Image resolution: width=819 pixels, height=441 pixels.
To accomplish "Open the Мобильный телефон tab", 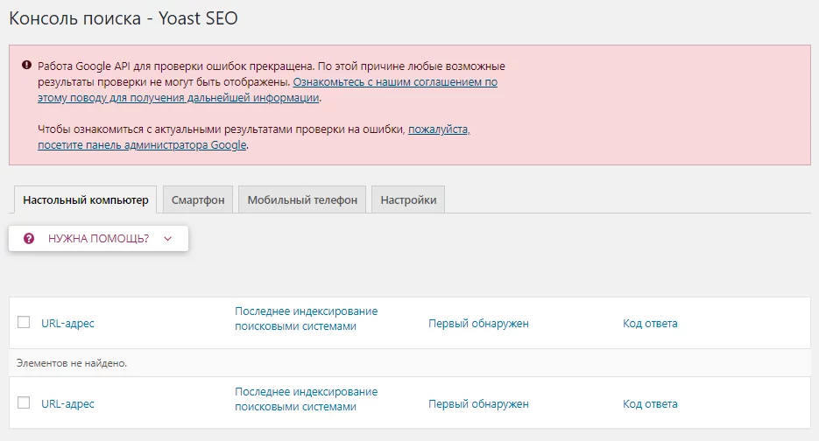I will click(x=302, y=199).
